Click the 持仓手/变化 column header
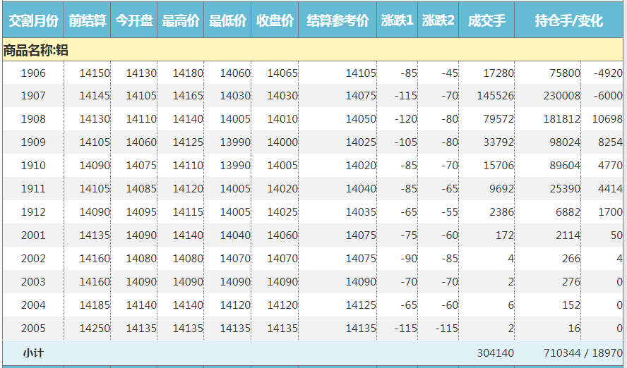Screen dimensions: 627x368 pyautogui.click(x=568, y=21)
